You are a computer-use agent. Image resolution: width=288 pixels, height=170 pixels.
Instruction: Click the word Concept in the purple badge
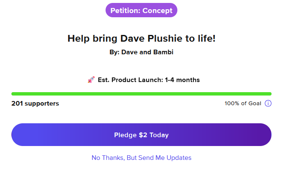click(x=157, y=11)
